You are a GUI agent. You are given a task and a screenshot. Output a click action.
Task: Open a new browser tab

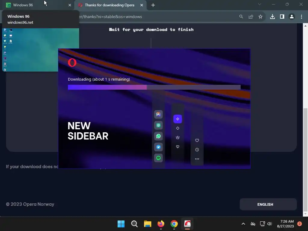tap(153, 5)
